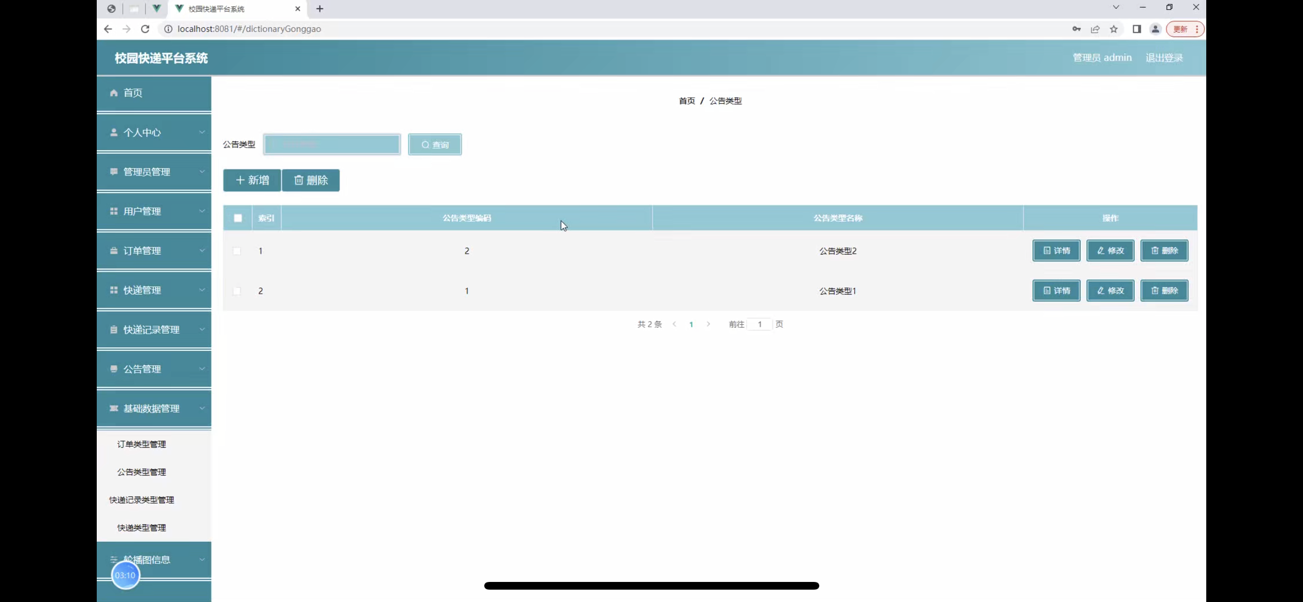The image size is (1303, 602).
Task: Click the person icon beside 个人中心
Action: (114, 132)
